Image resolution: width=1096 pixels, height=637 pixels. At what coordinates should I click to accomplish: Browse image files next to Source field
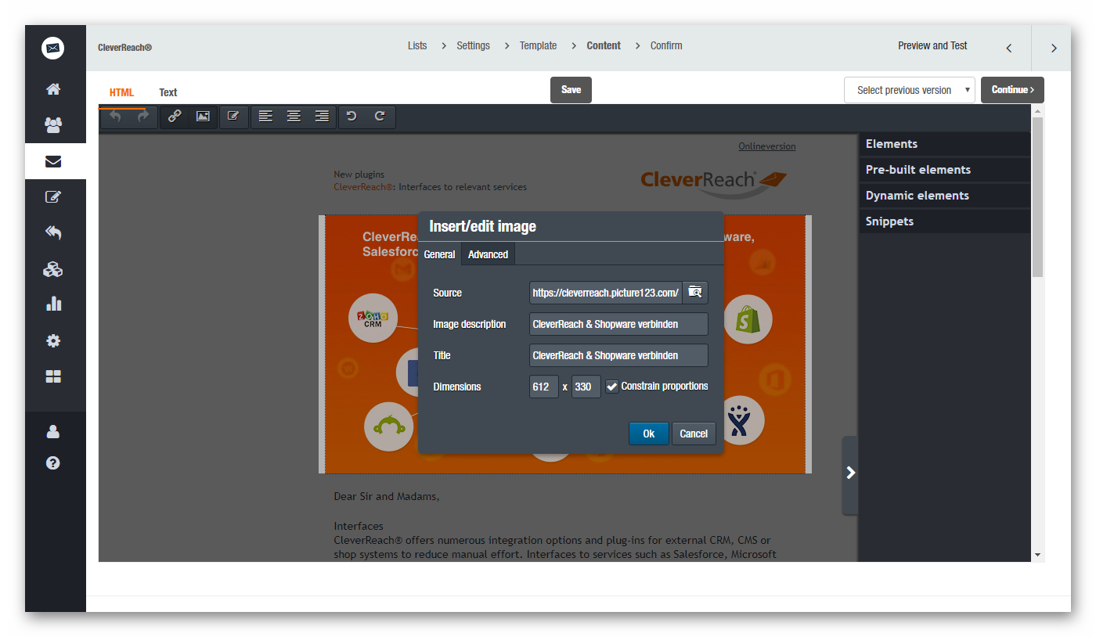695,293
